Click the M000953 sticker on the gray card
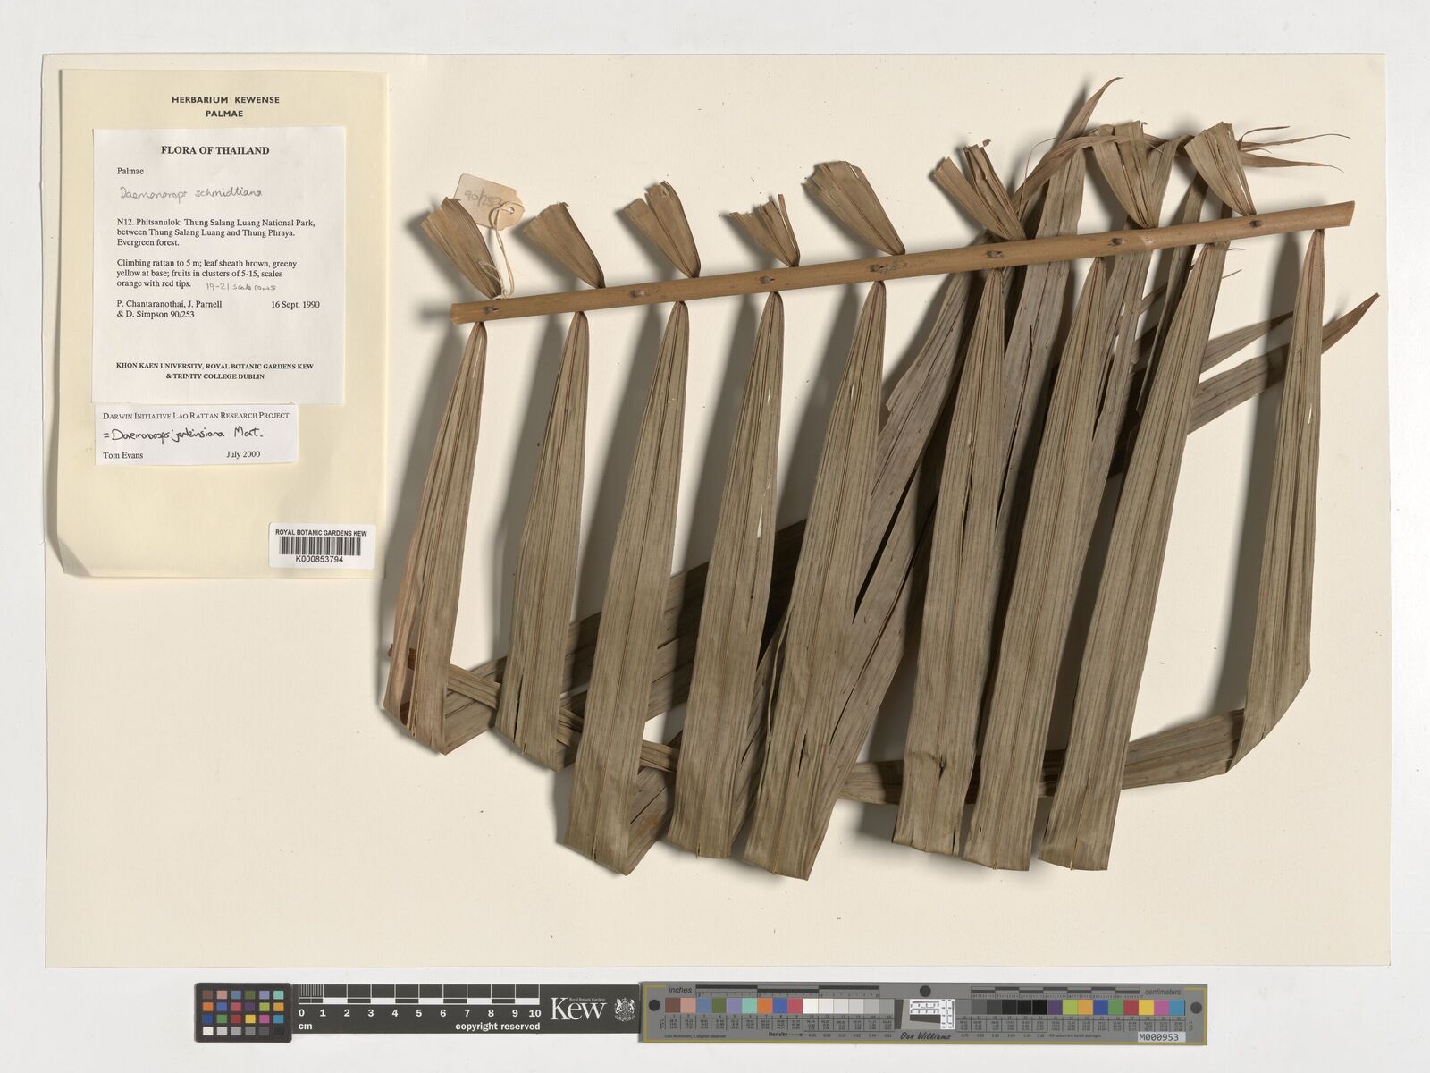The image size is (1430, 1073). pyautogui.click(x=1162, y=1037)
